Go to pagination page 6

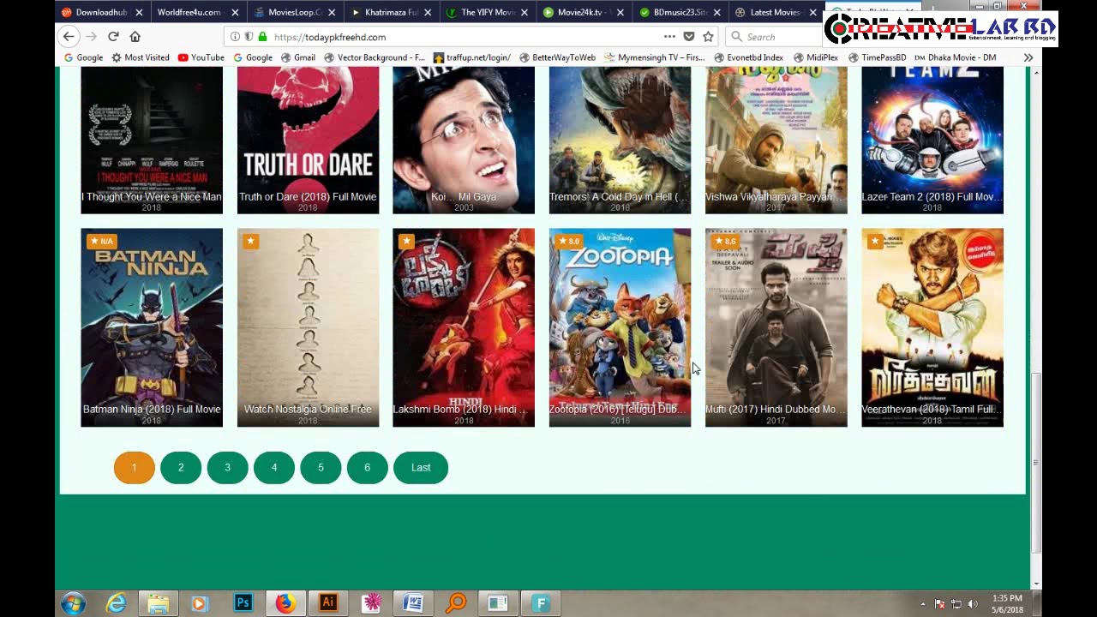point(367,467)
